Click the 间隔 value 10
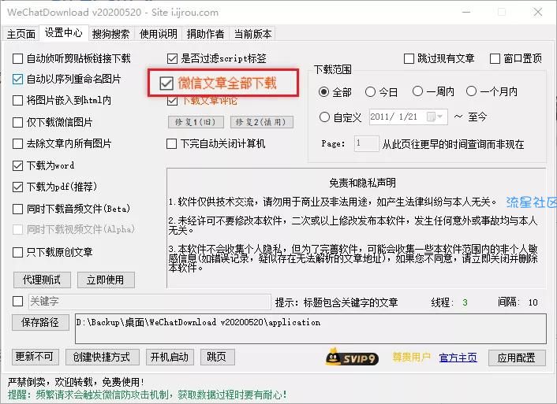 pos(533,302)
